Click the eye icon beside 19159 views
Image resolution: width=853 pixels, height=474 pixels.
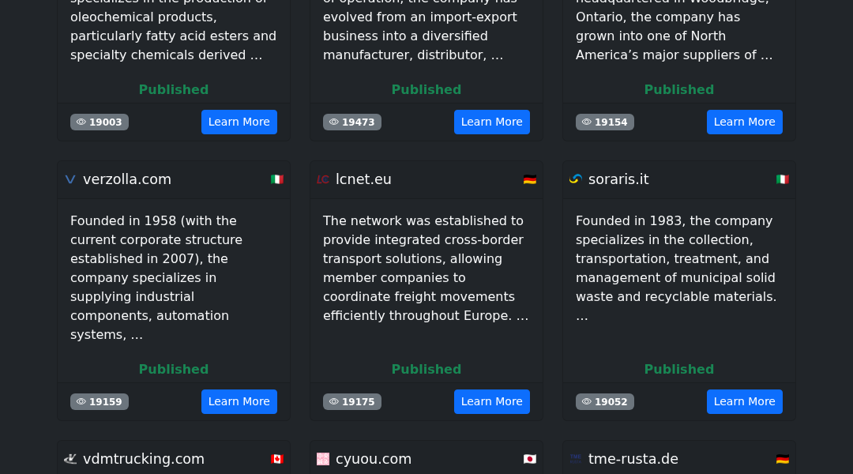[x=81, y=401]
